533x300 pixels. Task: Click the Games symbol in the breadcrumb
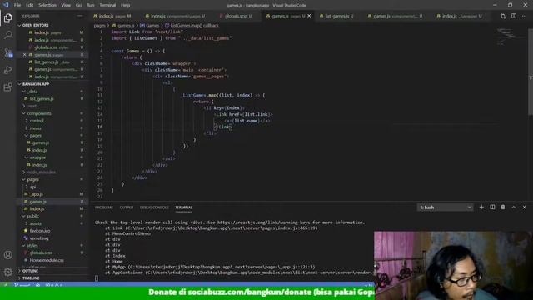(x=150, y=26)
